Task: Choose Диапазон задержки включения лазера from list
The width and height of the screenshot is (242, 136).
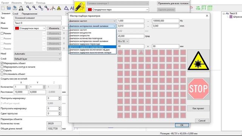Action: [92, 49]
